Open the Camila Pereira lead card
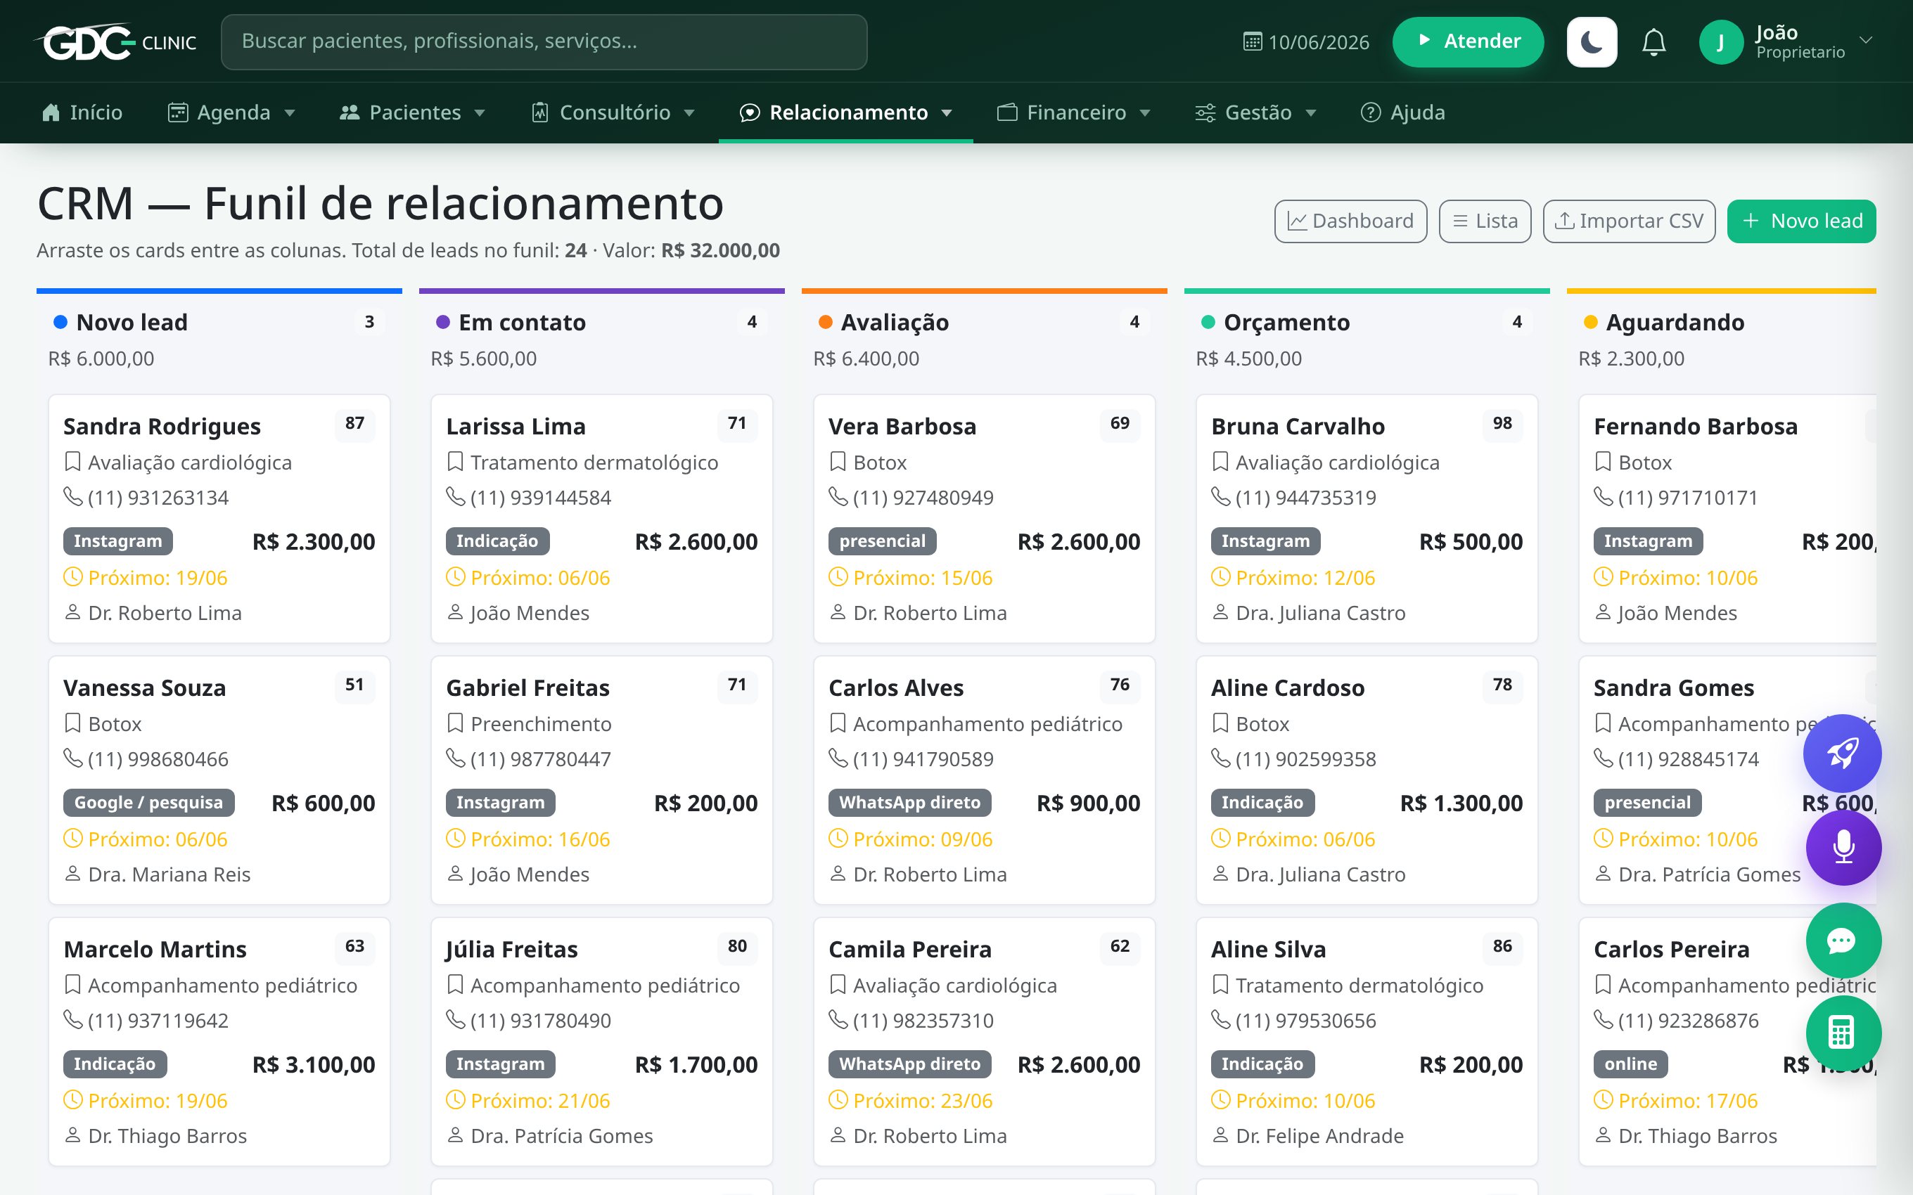Image resolution: width=1913 pixels, height=1195 pixels. coord(984,1042)
